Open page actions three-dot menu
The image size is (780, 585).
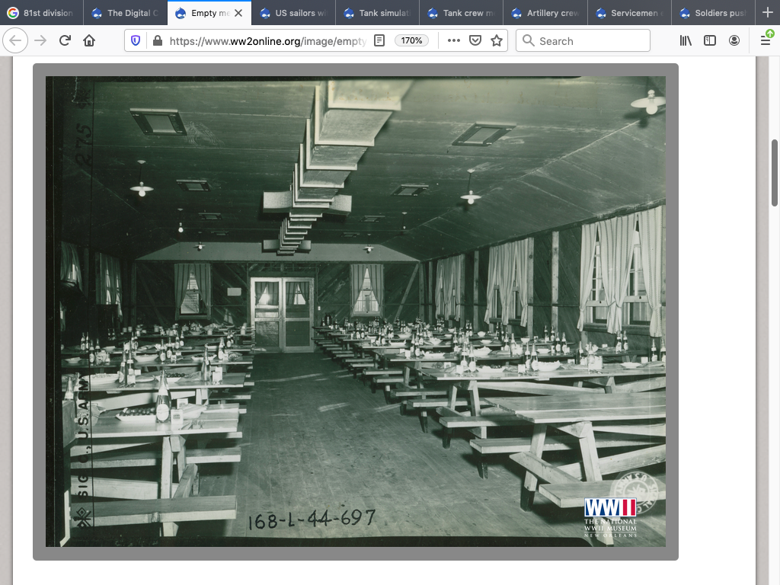pyautogui.click(x=454, y=40)
